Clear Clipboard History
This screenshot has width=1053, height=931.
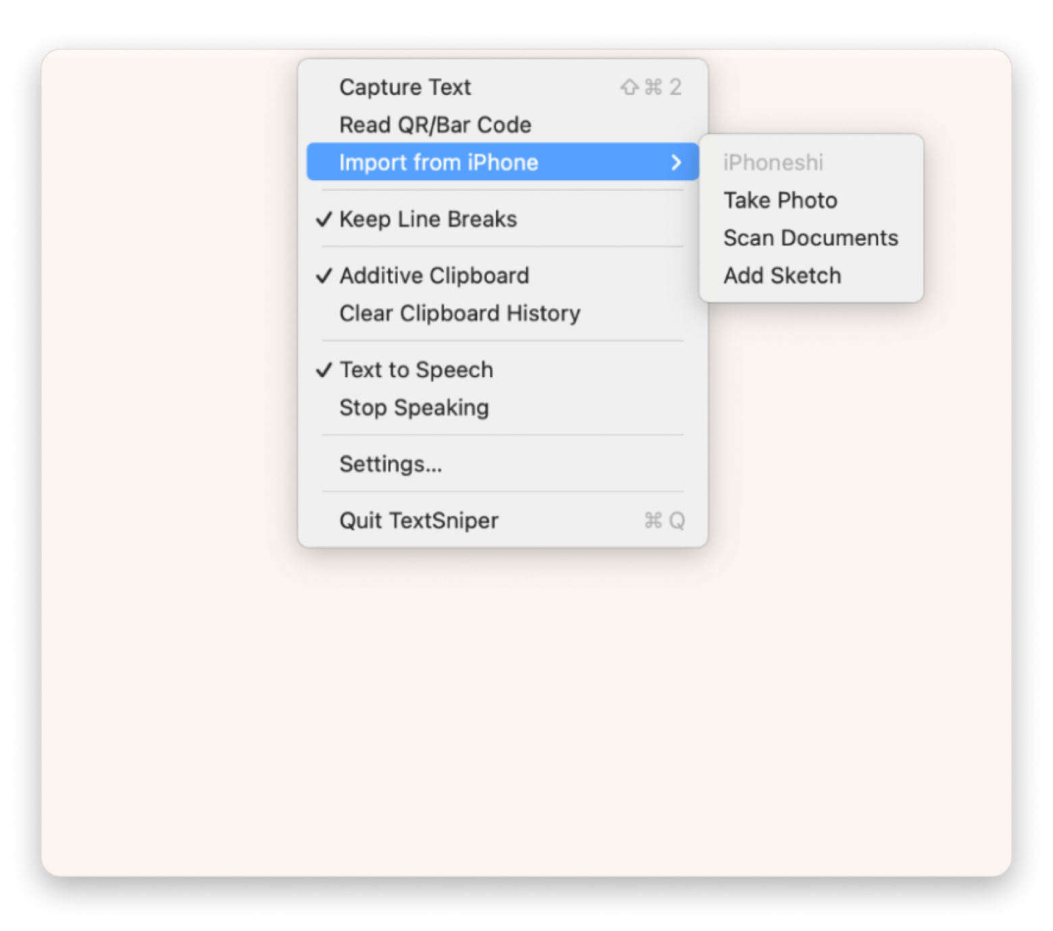[460, 314]
